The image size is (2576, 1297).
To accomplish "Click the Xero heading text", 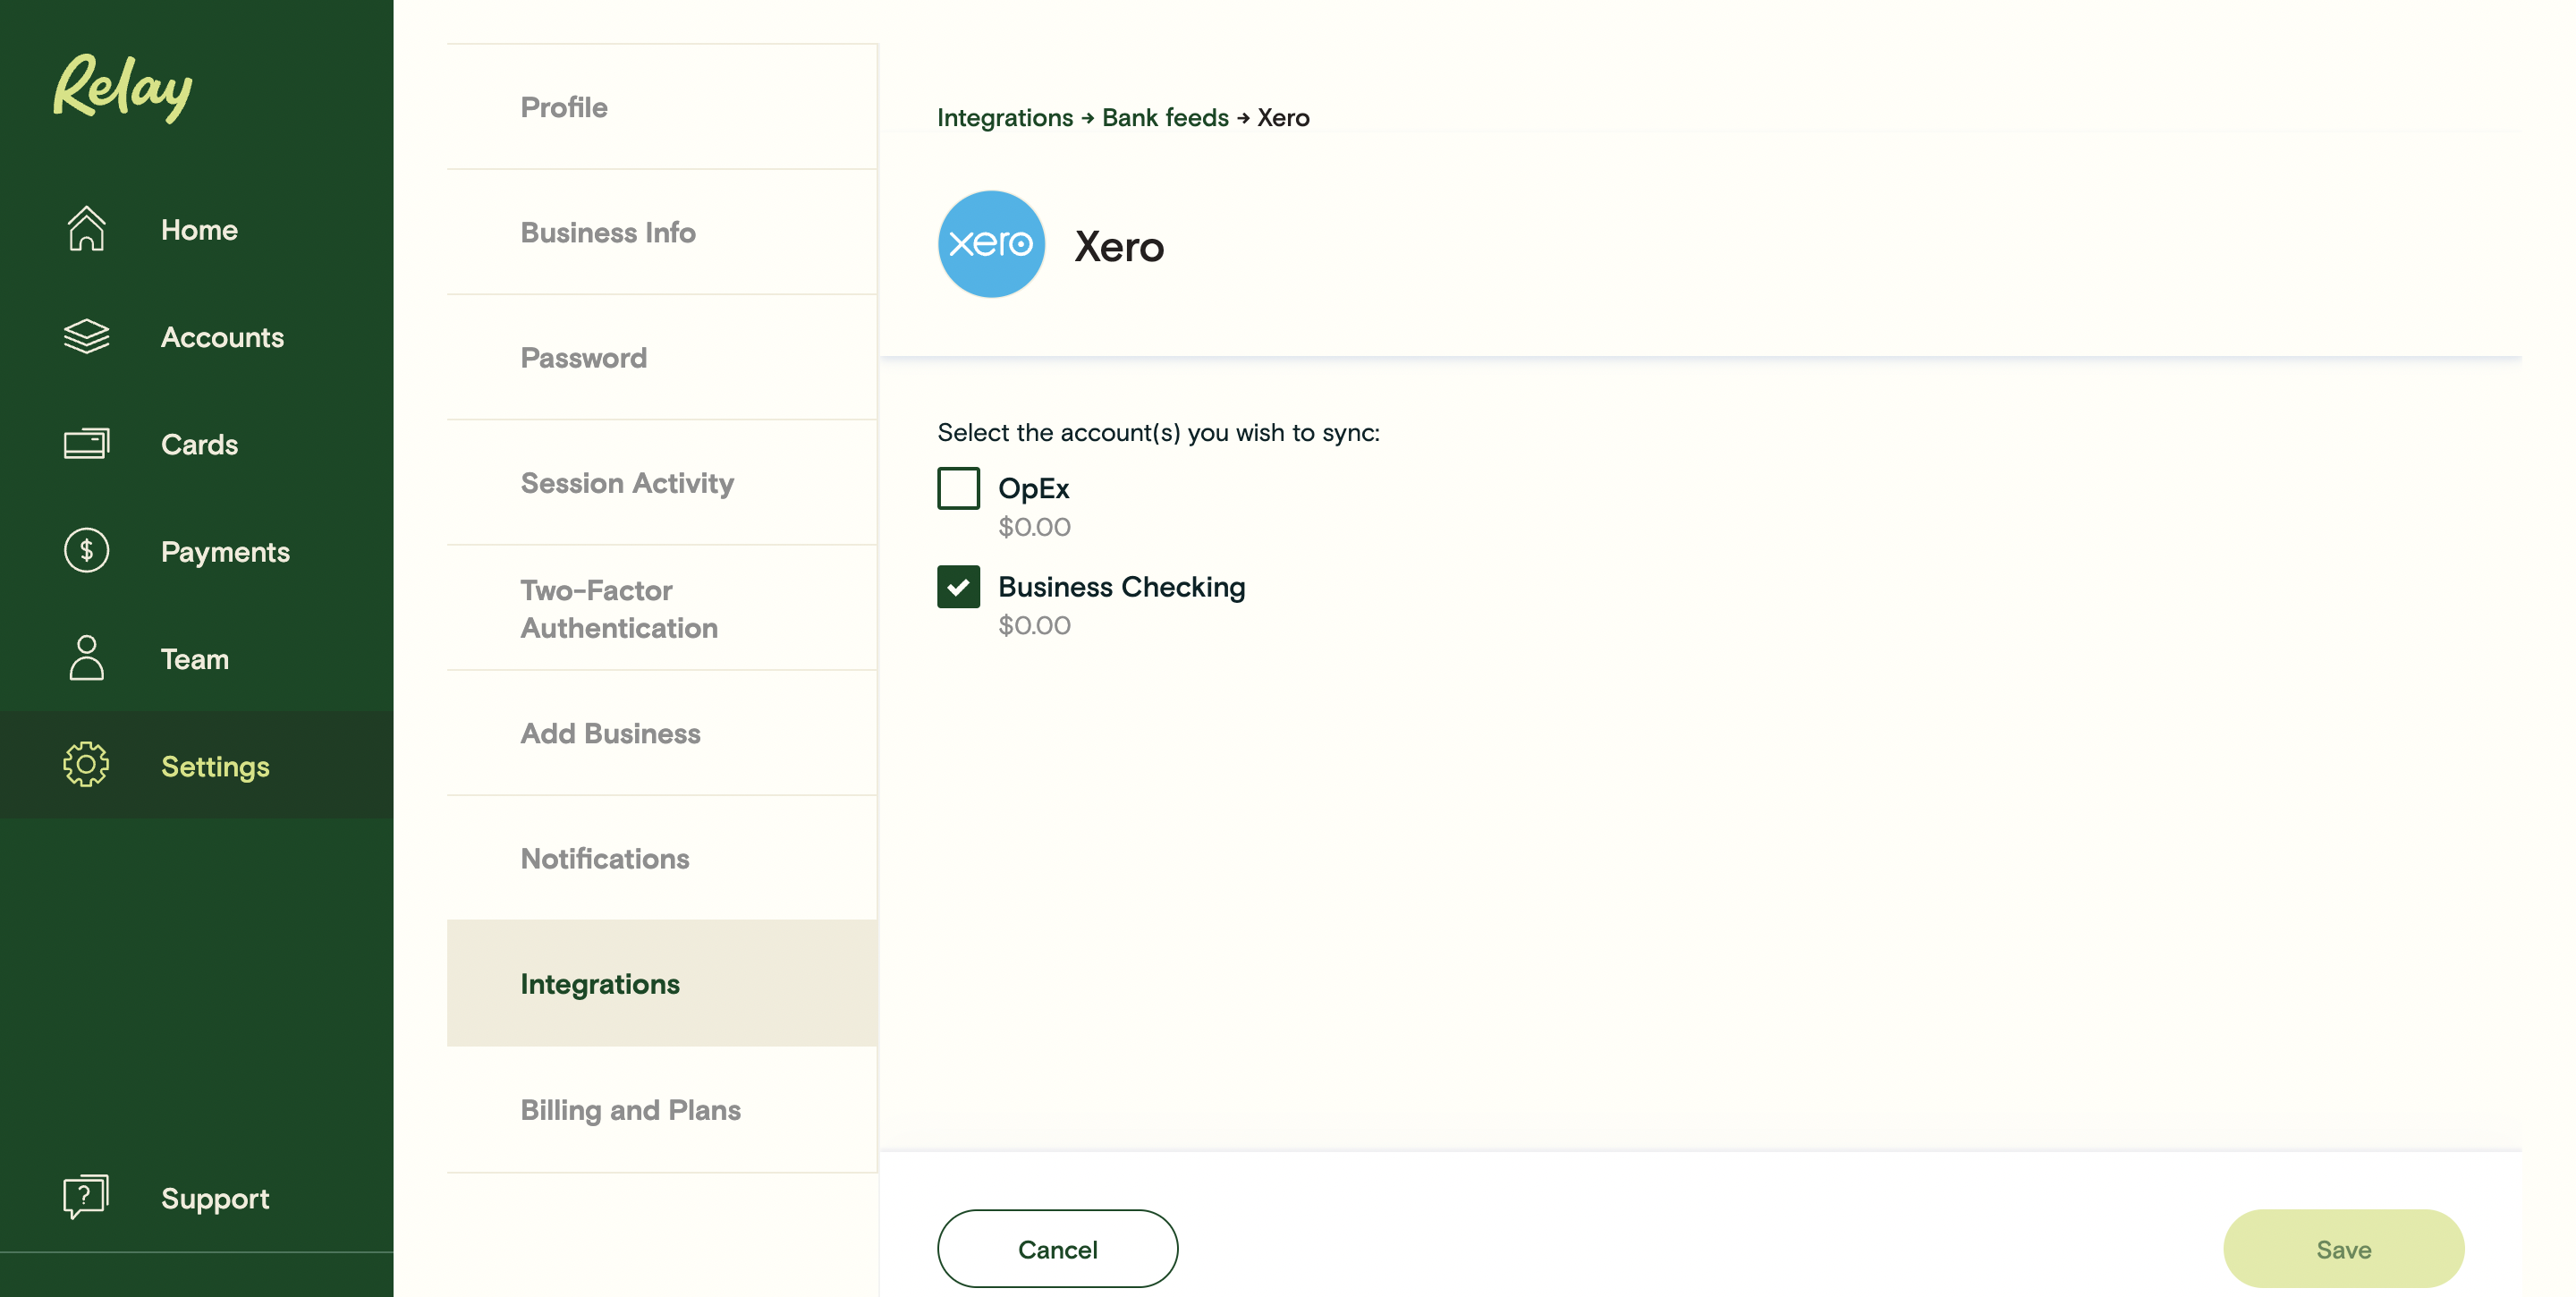I will click(x=1119, y=247).
